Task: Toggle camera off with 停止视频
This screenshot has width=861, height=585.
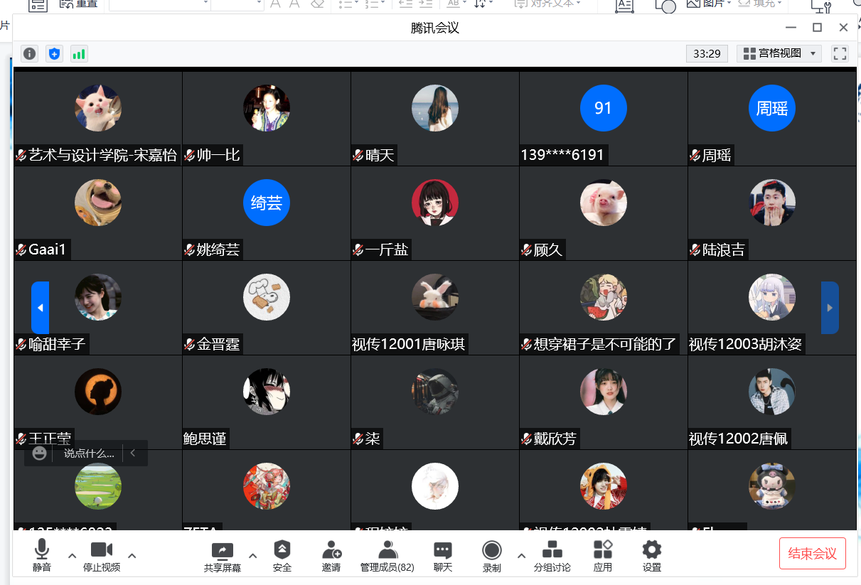Action: pos(102,555)
